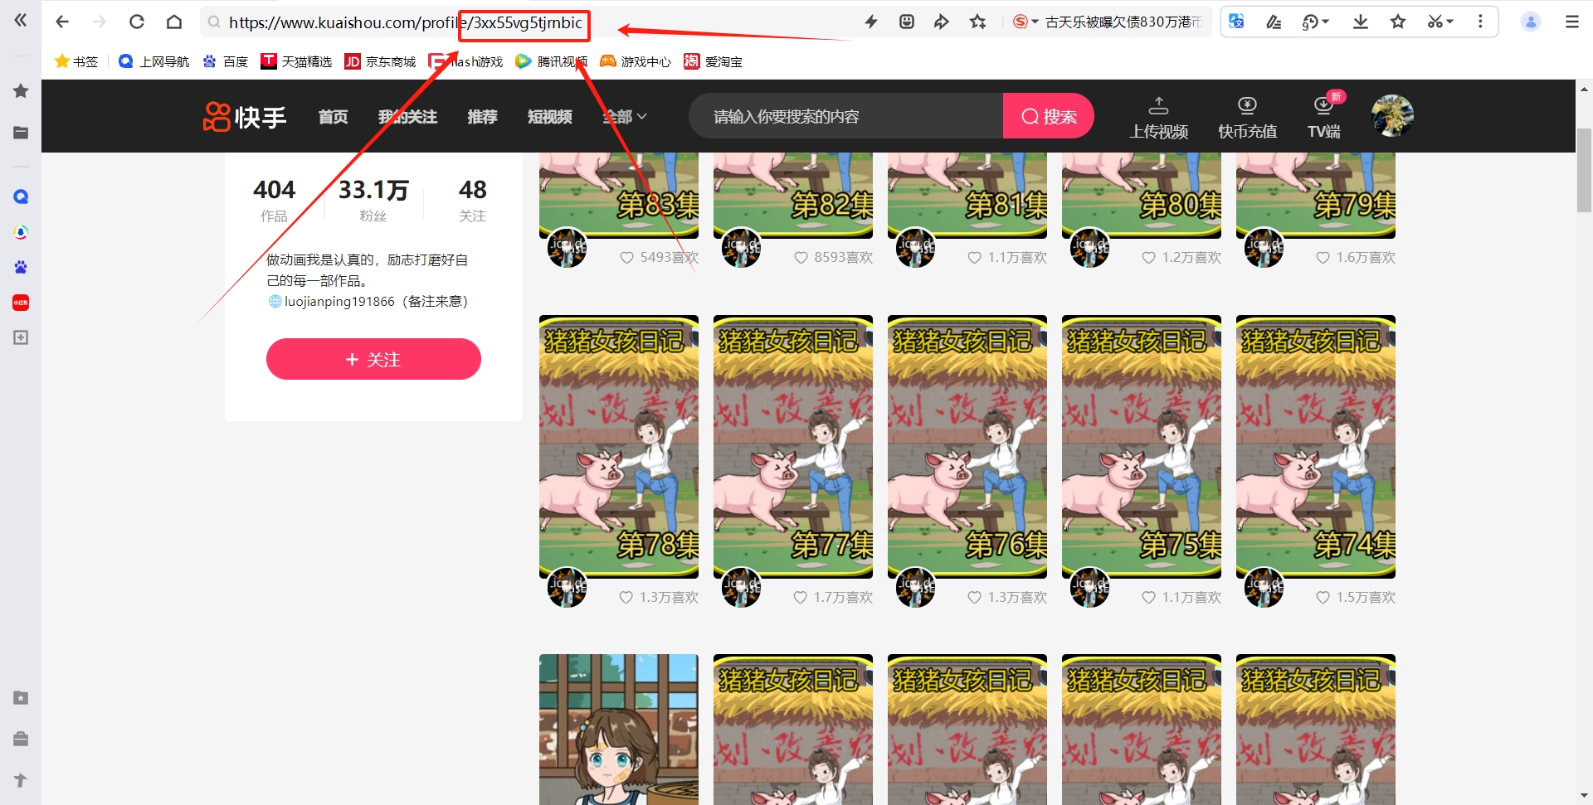Click the Kuaishou logo
This screenshot has height=805, width=1593.
(245, 117)
